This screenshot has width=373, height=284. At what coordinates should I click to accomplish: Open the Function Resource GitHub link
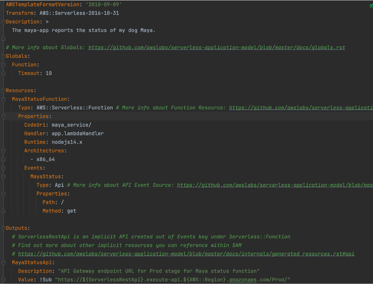pyautogui.click(x=301, y=108)
